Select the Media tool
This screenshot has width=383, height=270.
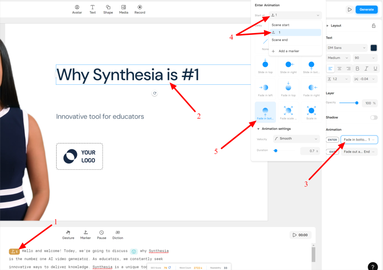click(123, 9)
